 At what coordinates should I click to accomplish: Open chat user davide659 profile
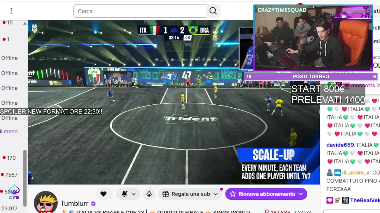[340, 145]
